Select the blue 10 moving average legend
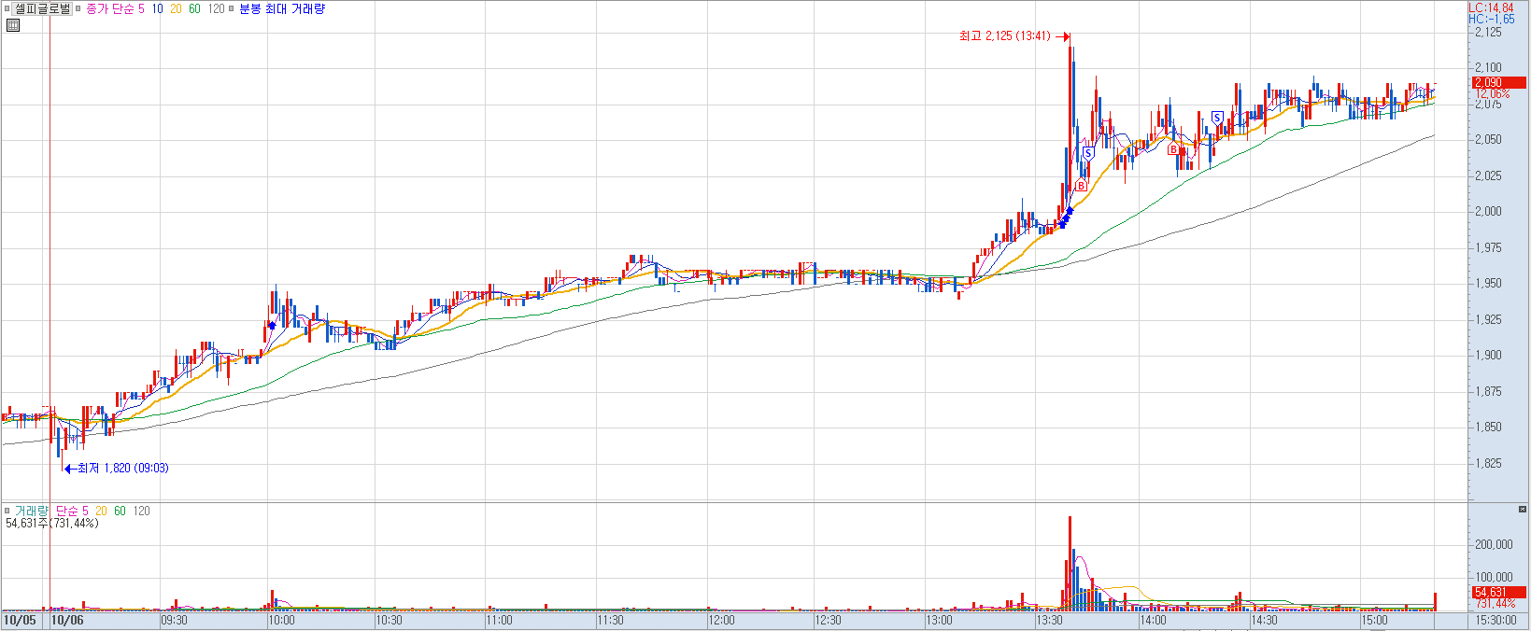This screenshot has width=1531, height=631. (x=157, y=8)
